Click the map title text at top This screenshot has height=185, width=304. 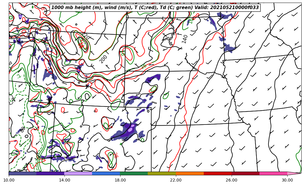click(x=155, y=8)
